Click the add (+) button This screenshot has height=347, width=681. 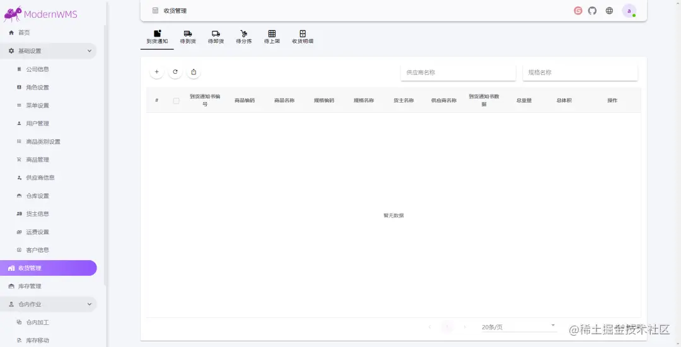(157, 72)
